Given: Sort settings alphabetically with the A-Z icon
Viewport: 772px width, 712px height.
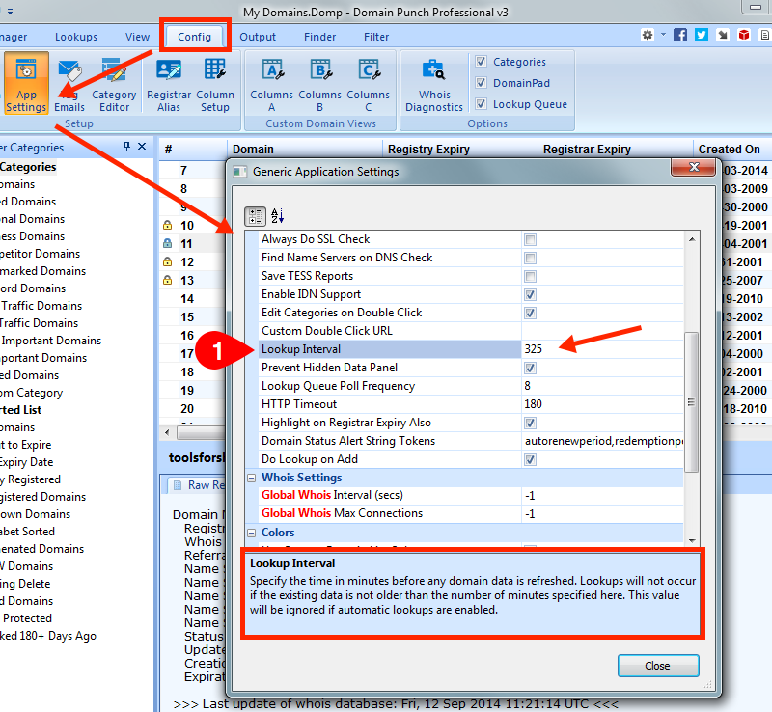Looking at the screenshot, I should 278,216.
